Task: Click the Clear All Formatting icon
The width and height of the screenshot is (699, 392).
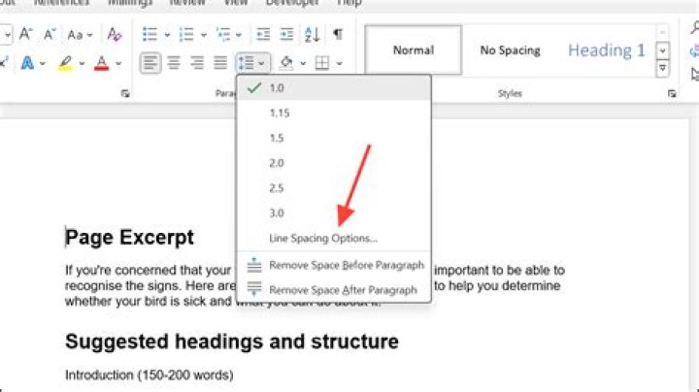Action: point(115,35)
